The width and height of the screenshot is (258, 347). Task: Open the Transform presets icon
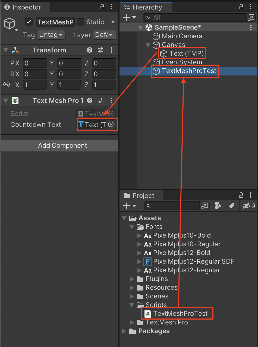coord(100,50)
